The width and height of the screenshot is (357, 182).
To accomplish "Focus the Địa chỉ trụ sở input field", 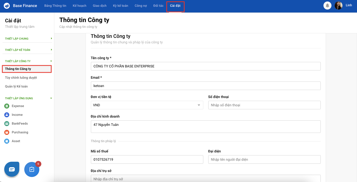I will pyautogui.click(x=206, y=178).
